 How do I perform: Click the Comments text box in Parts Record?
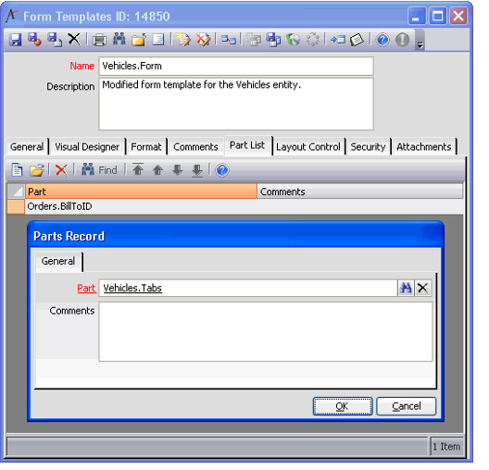click(x=266, y=332)
